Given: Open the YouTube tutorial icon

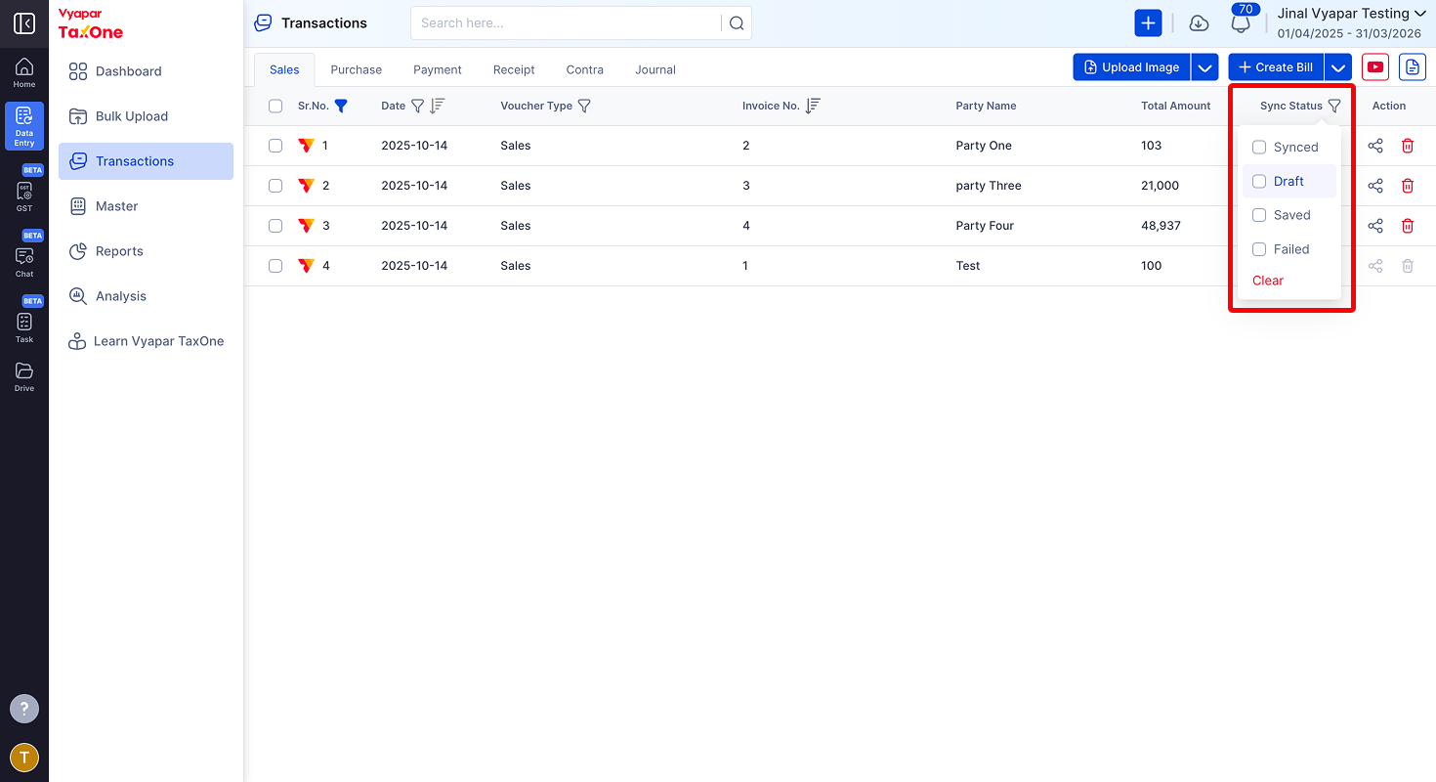Looking at the screenshot, I should pos(1375,67).
